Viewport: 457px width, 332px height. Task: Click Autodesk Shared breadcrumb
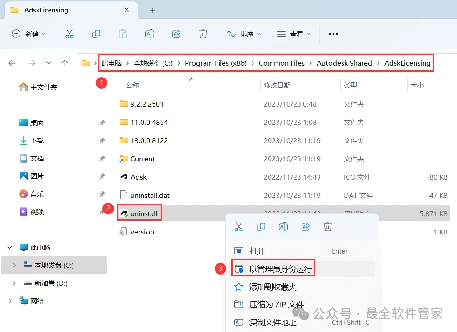click(344, 63)
